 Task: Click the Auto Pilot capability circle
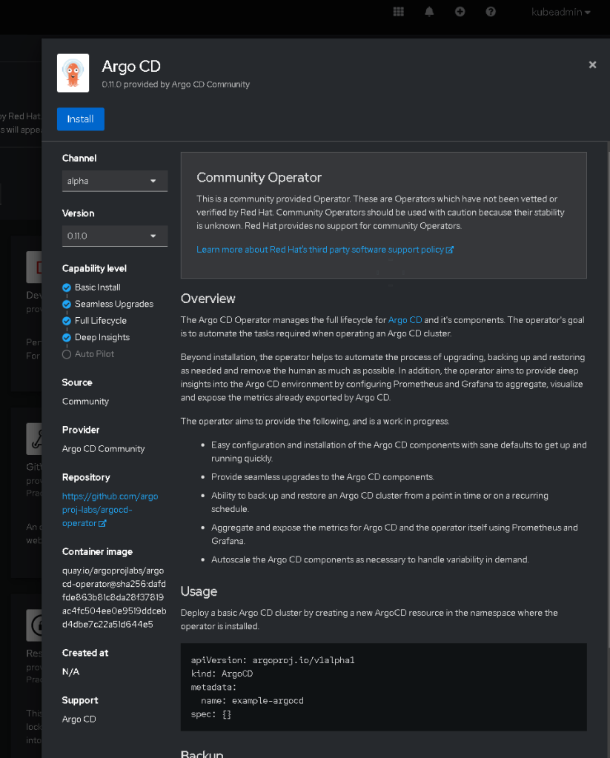click(x=67, y=354)
